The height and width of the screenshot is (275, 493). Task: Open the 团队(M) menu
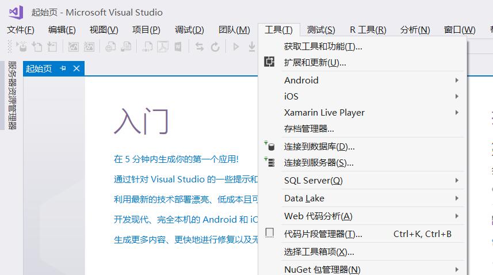pyautogui.click(x=234, y=30)
